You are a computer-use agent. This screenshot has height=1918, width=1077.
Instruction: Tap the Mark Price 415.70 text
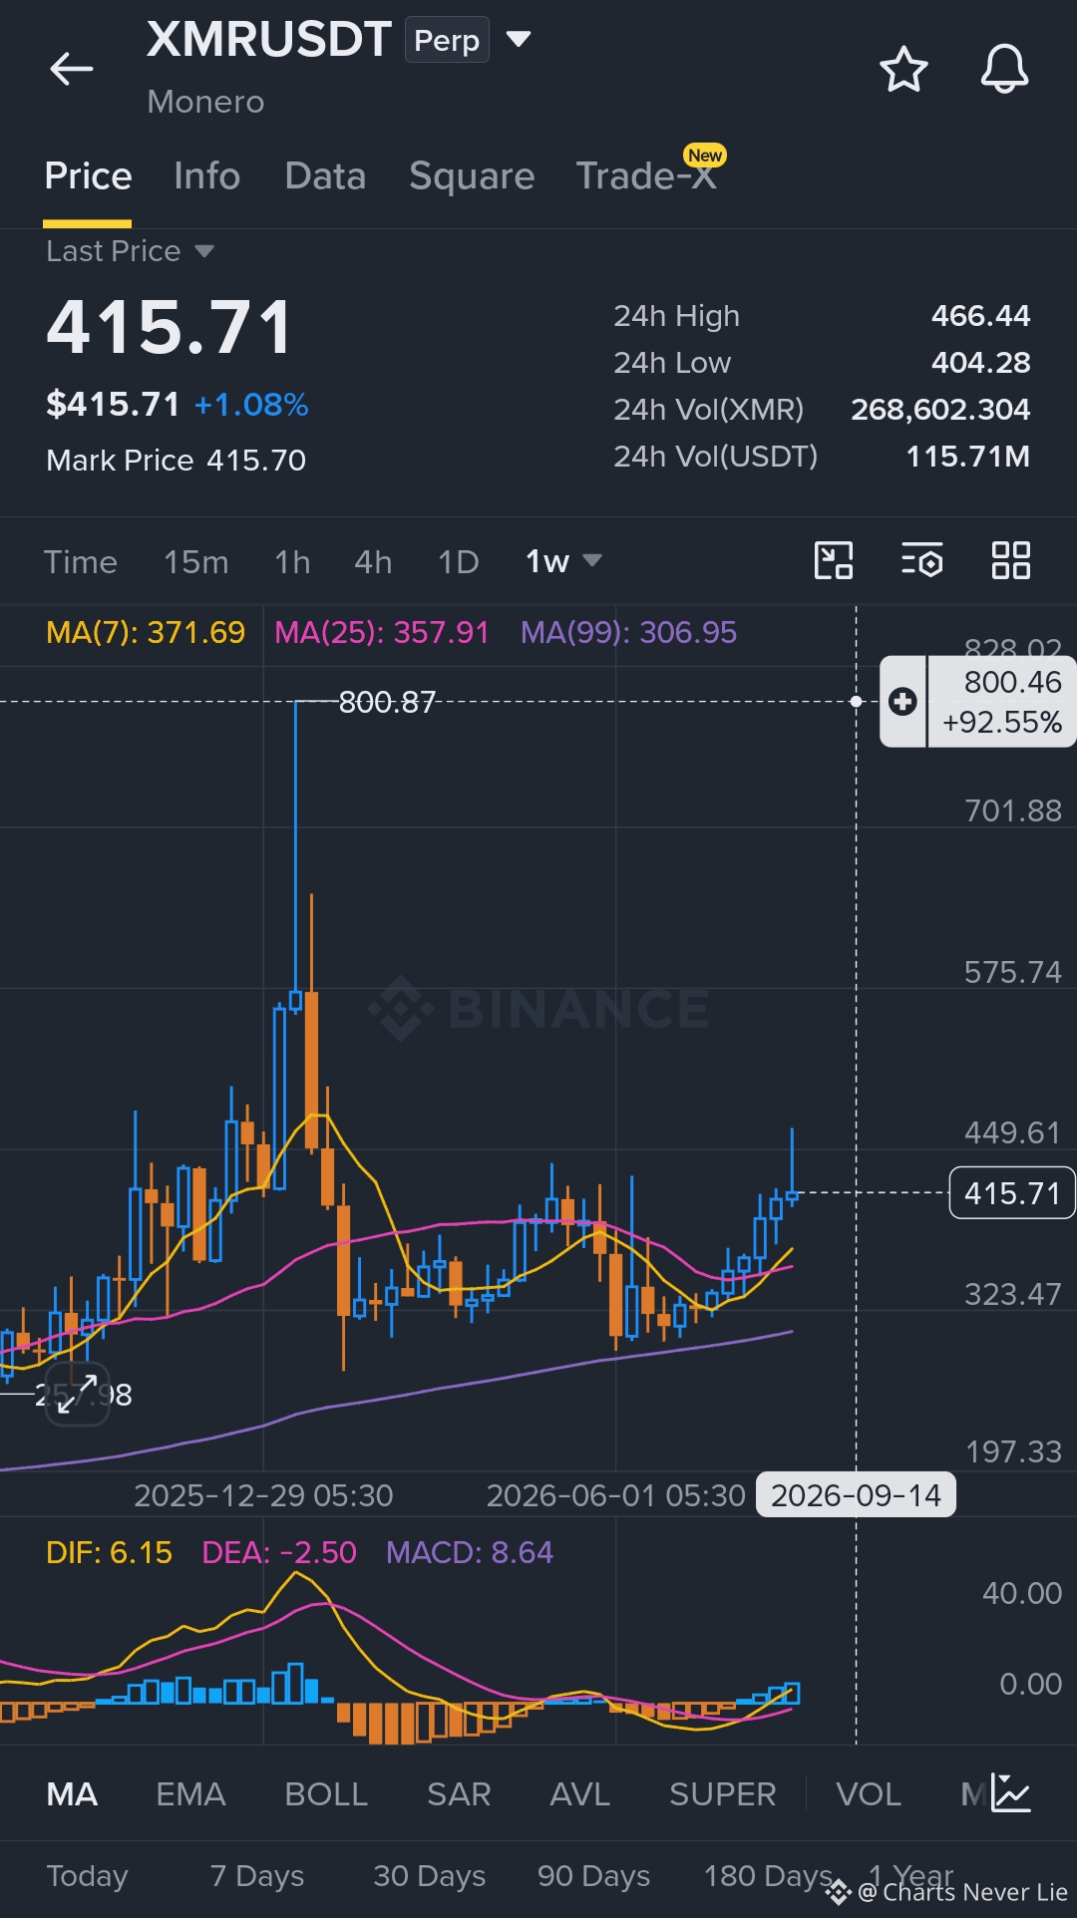tap(177, 461)
